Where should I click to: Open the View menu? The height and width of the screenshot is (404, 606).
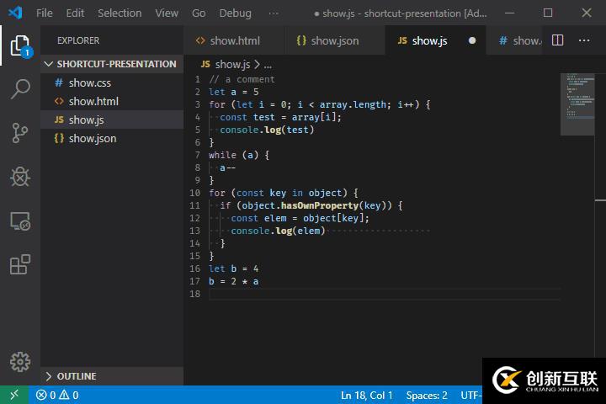tap(167, 13)
